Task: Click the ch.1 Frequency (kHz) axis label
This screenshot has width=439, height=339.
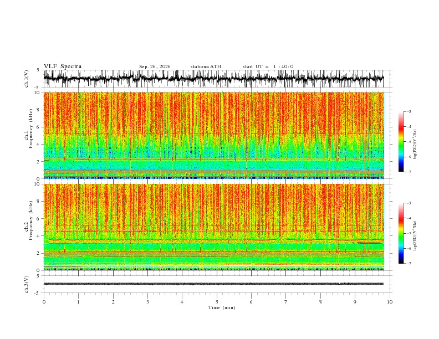Action: 29,135
